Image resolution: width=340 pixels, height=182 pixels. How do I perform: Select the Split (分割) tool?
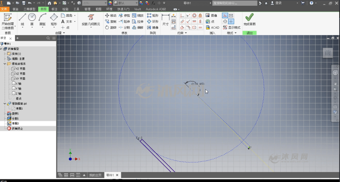(x=124, y=27)
